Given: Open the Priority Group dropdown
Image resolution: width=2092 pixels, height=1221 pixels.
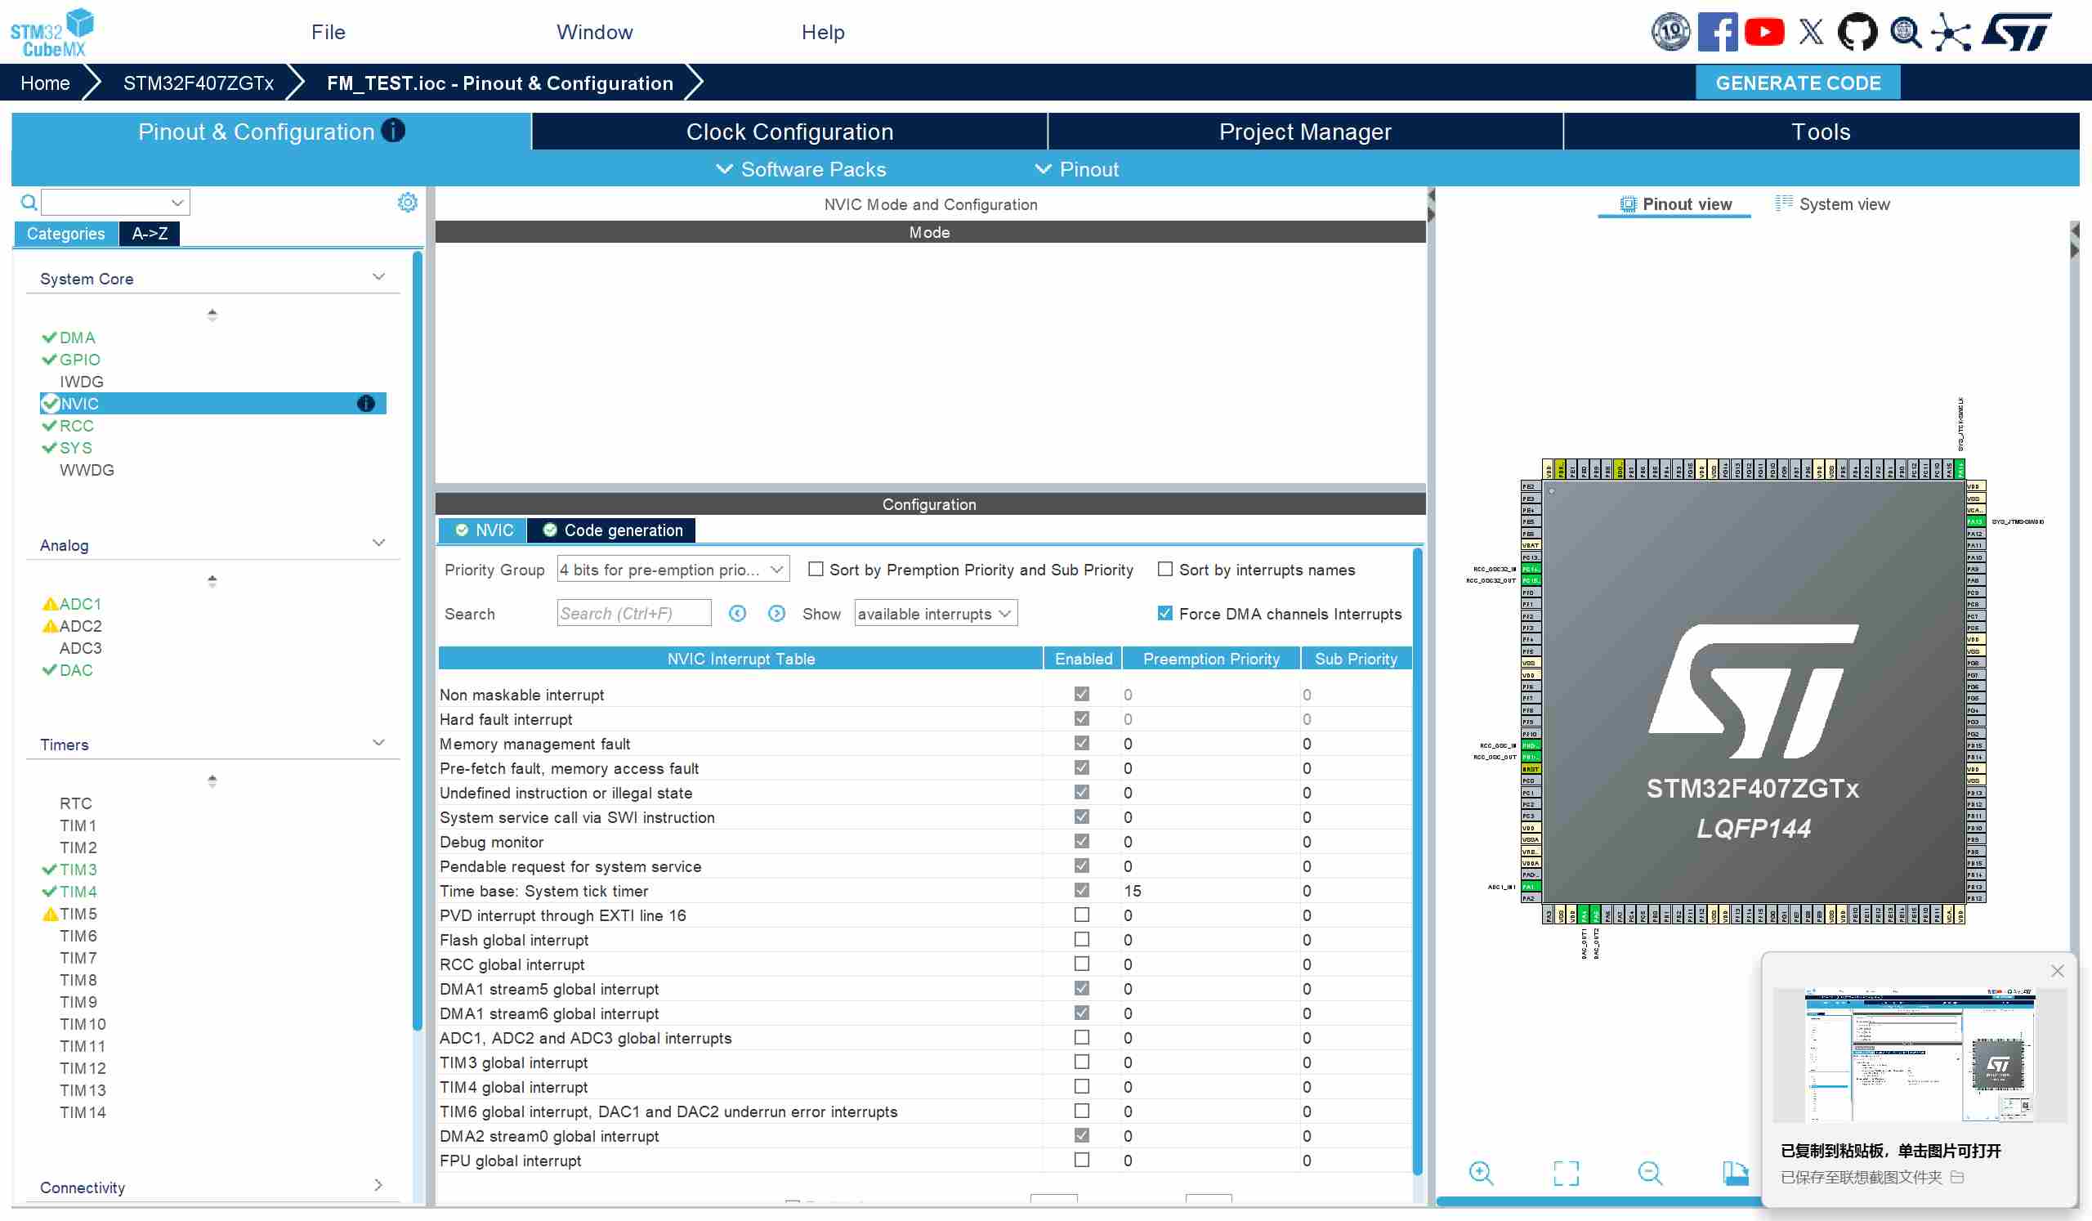Looking at the screenshot, I should pyautogui.click(x=673, y=570).
